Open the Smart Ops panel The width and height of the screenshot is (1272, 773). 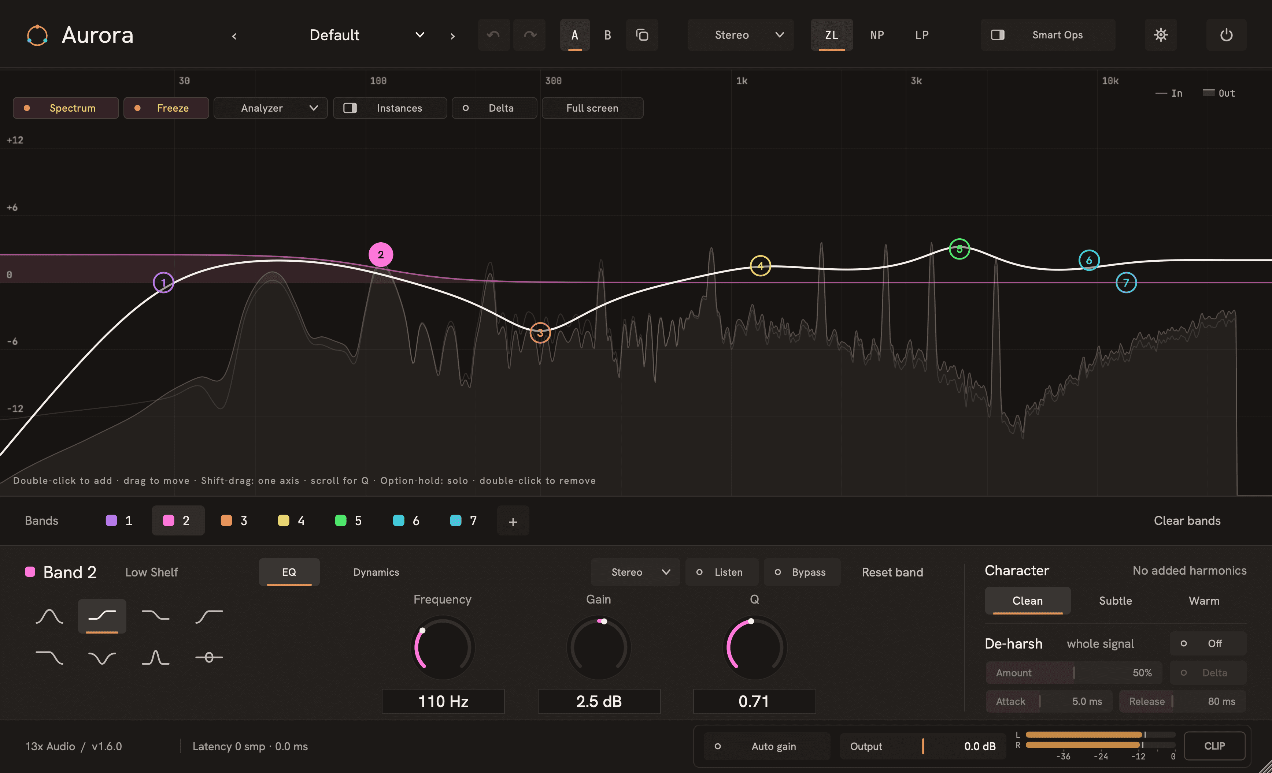pyautogui.click(x=1047, y=35)
